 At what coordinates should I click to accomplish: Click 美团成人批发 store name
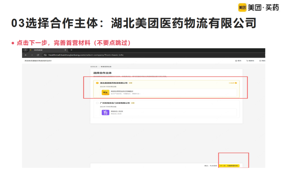pos(117,111)
